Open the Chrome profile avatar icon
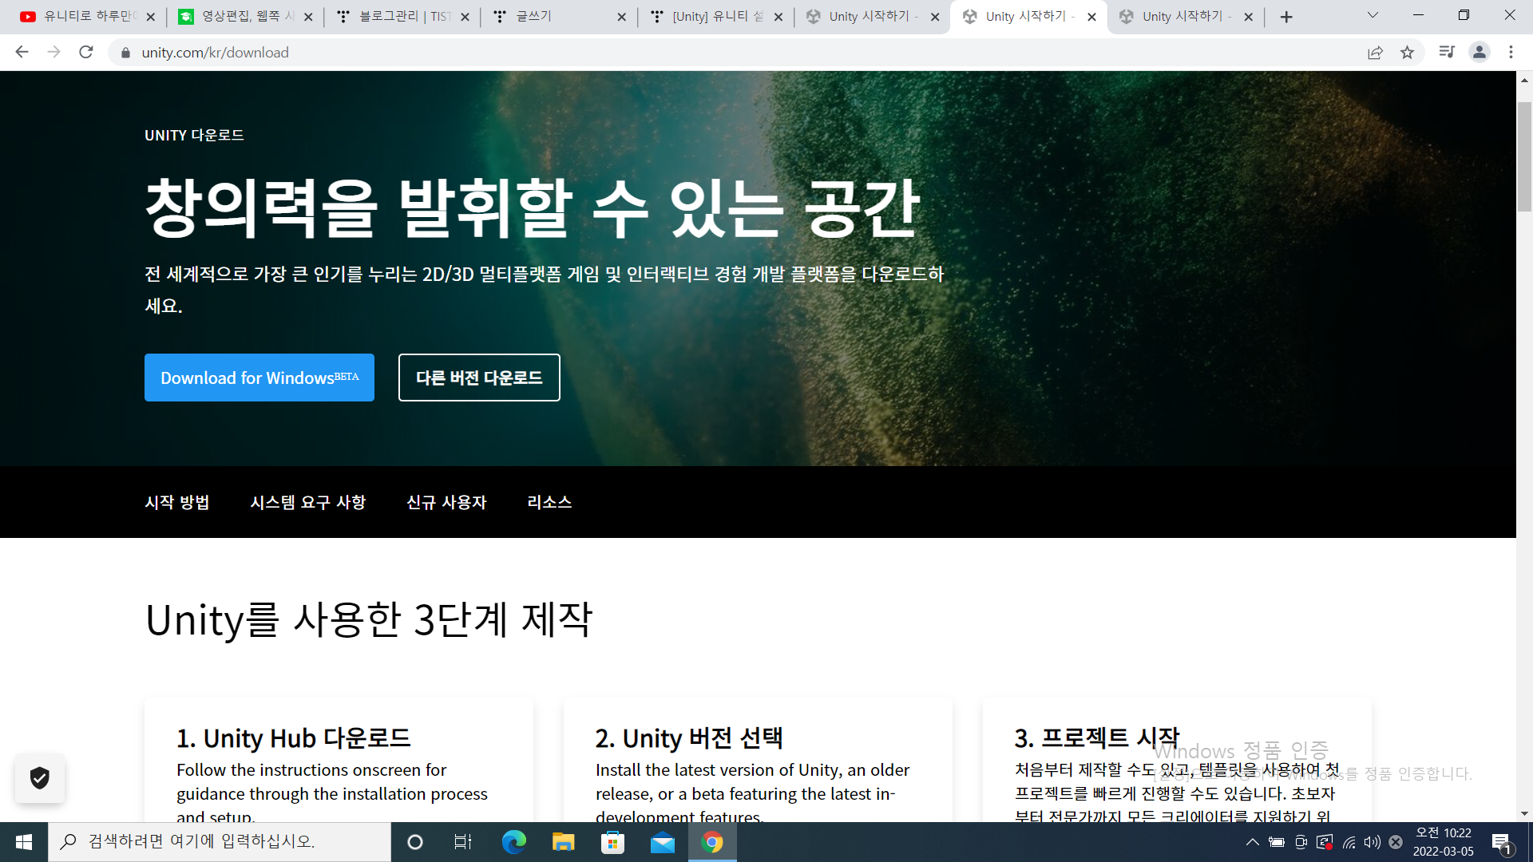Screen dimensions: 1533x862 pyautogui.click(x=1479, y=53)
